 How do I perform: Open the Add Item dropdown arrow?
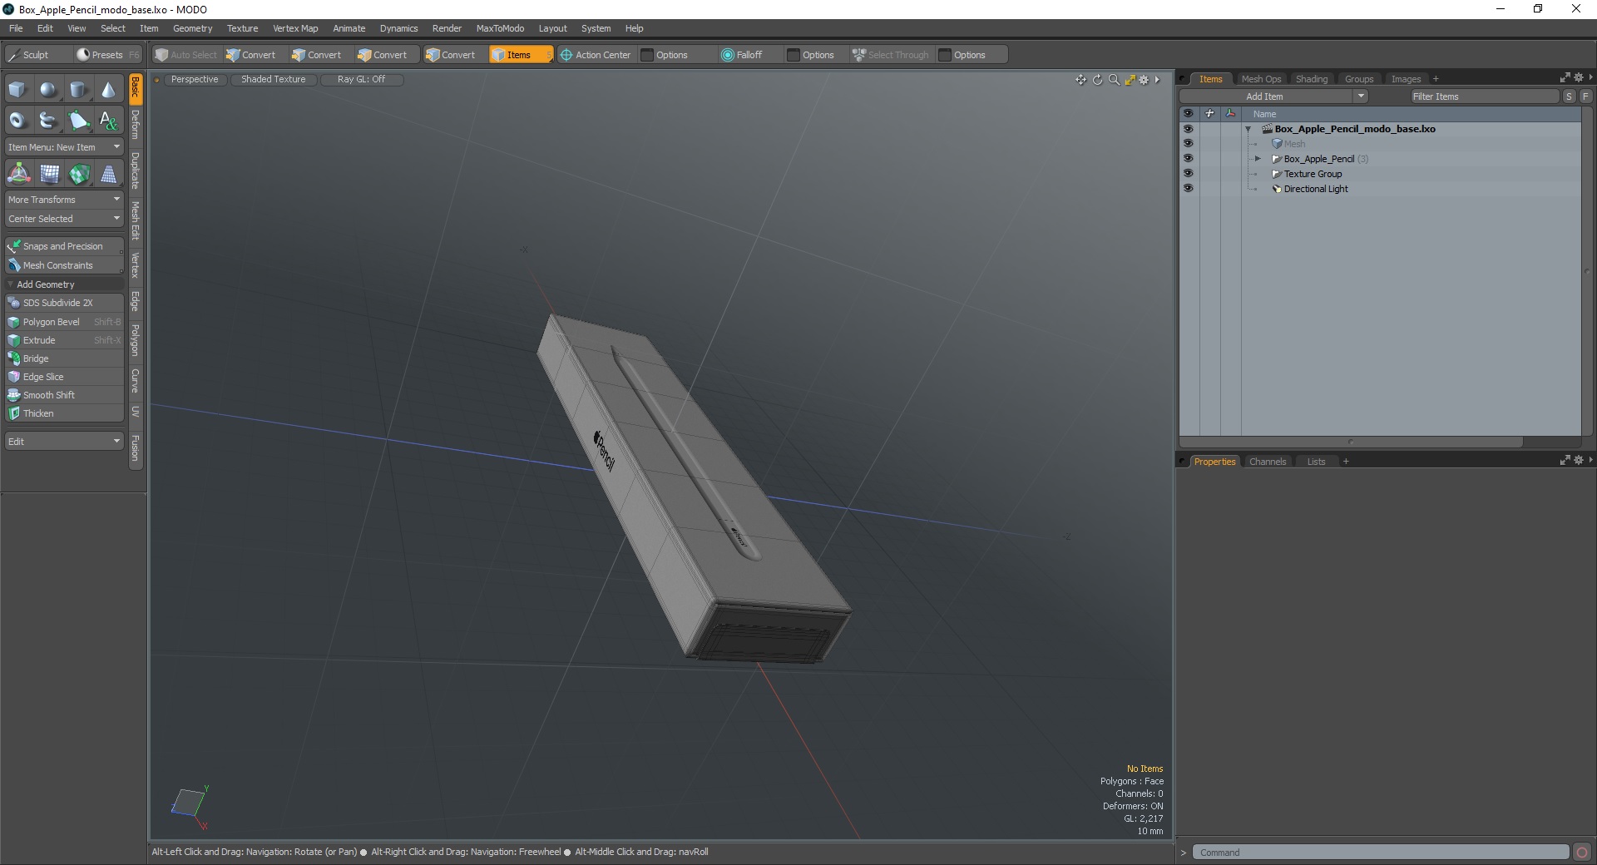click(1361, 96)
